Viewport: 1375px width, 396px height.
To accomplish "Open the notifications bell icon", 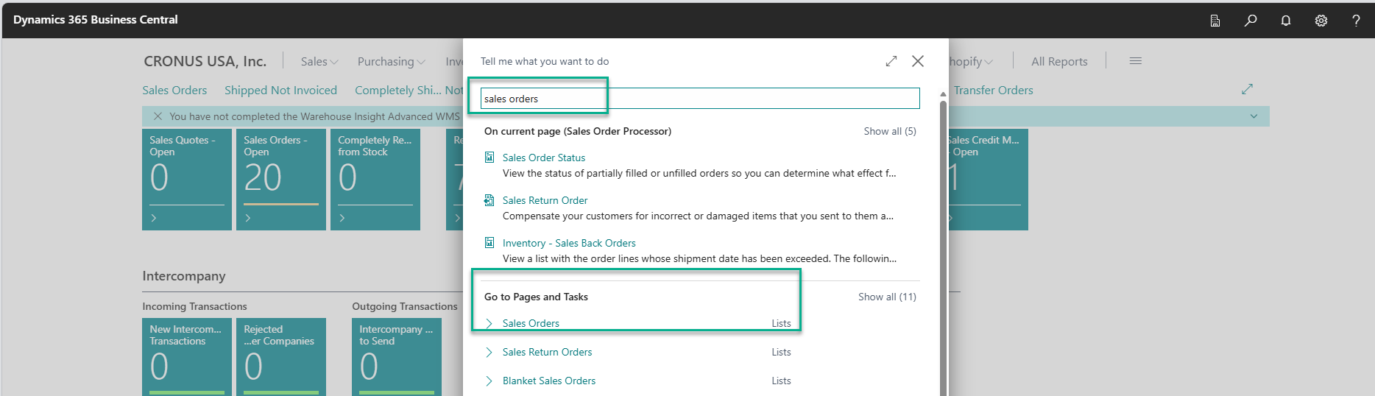I will (1286, 21).
